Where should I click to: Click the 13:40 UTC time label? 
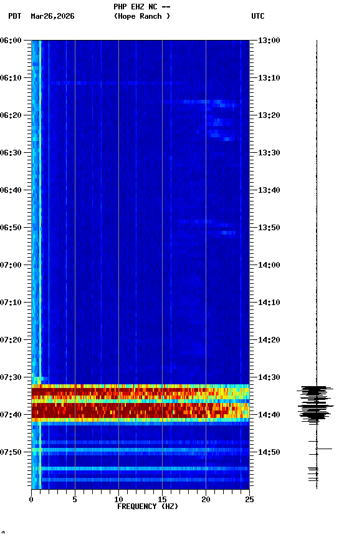tap(269, 190)
